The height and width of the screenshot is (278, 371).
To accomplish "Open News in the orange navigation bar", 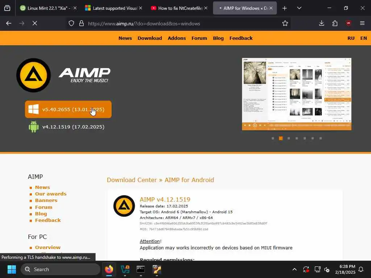I will (x=125, y=38).
